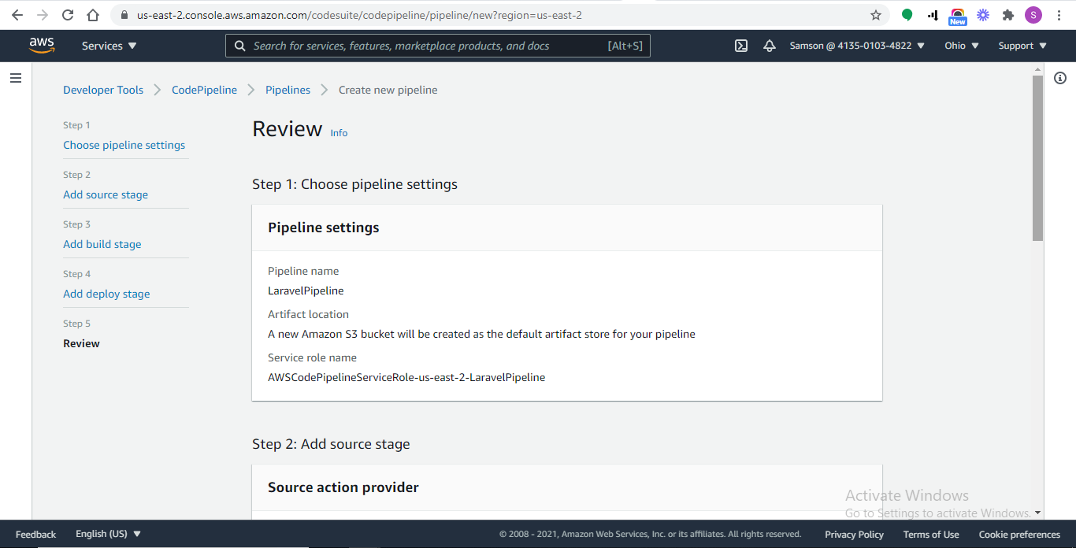Viewport: 1076px width, 548px height.
Task: Bookmark the page via the star icon
Action: coord(876,14)
